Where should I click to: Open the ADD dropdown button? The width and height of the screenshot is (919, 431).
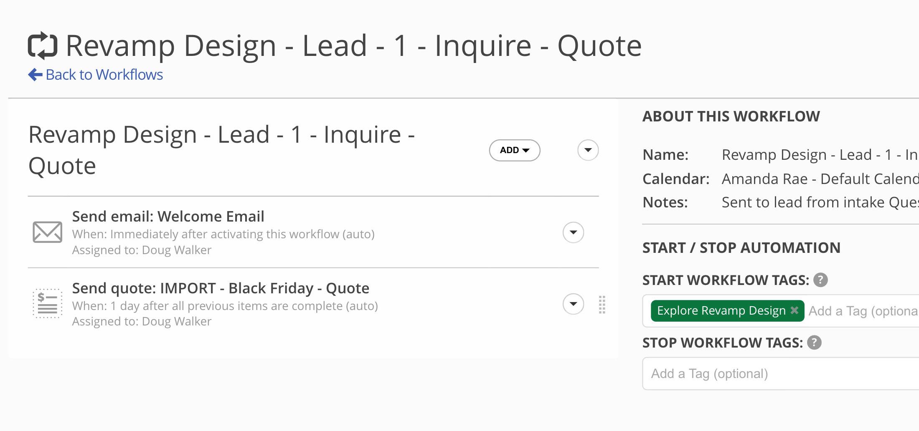tap(514, 150)
